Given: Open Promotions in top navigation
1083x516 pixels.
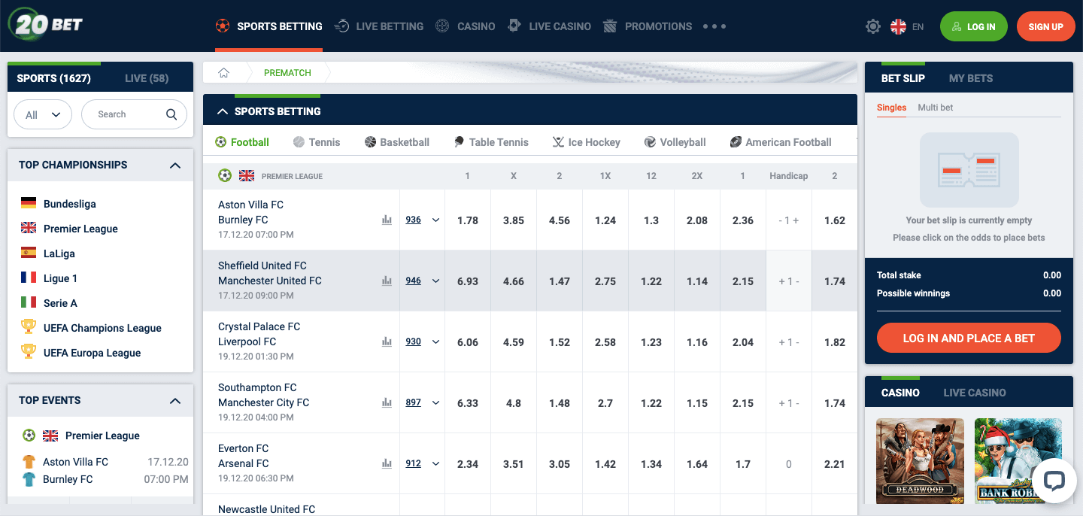Looking at the screenshot, I should [x=648, y=26].
